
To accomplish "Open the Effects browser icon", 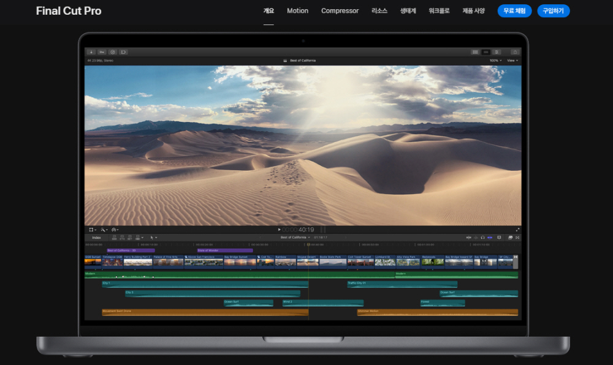I will pyautogui.click(x=510, y=238).
